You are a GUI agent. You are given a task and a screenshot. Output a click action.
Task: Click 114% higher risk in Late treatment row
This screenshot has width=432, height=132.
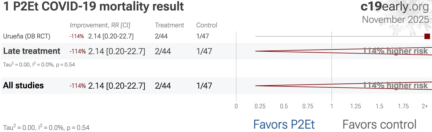[395, 51]
